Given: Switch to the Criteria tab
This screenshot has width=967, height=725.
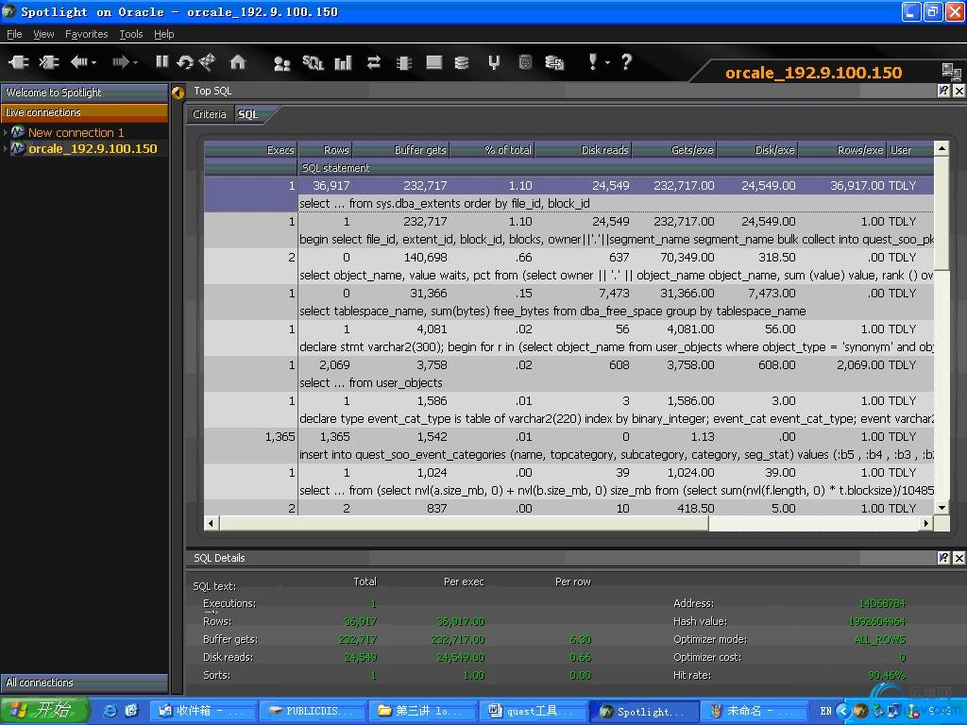Looking at the screenshot, I should click(x=209, y=114).
